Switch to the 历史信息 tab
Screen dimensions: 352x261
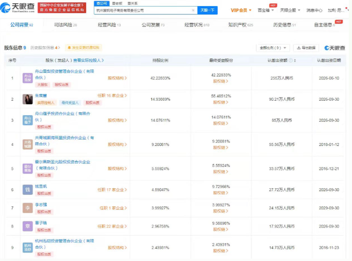click(x=284, y=25)
